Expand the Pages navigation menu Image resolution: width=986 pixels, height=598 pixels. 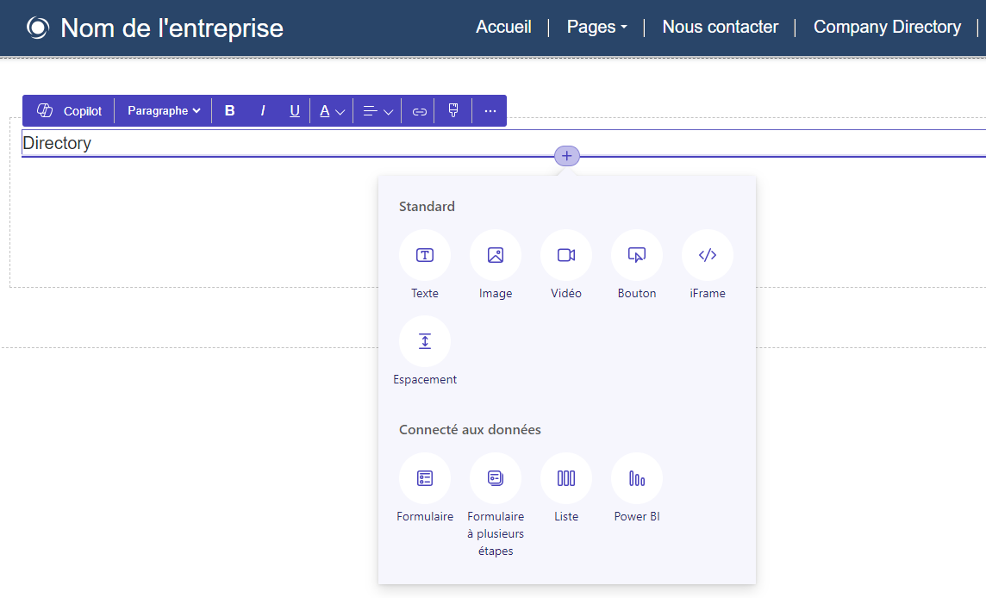click(596, 27)
